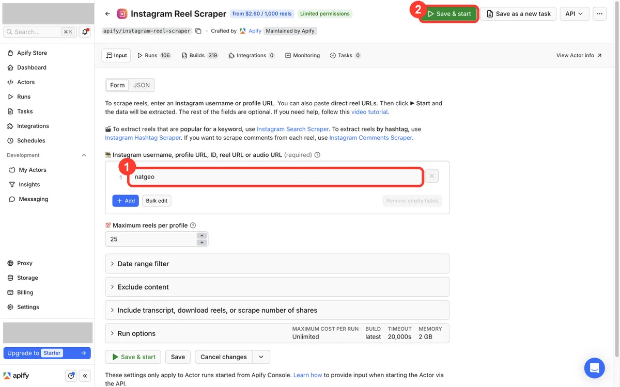Click the back arrow beside Instagram Reel Scraper
This screenshot has width=620, height=387.
(107, 14)
